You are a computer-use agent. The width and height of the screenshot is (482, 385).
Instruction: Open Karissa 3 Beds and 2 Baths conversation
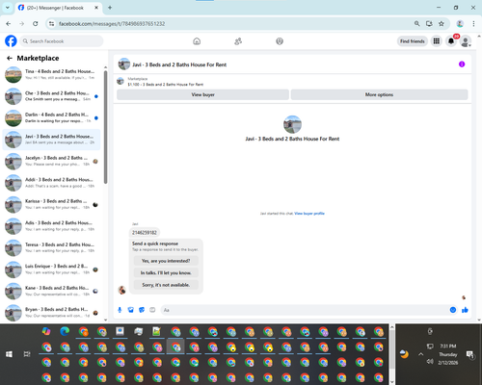point(51,204)
